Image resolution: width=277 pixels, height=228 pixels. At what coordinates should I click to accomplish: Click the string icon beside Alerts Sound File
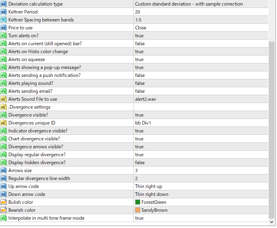[3, 99]
